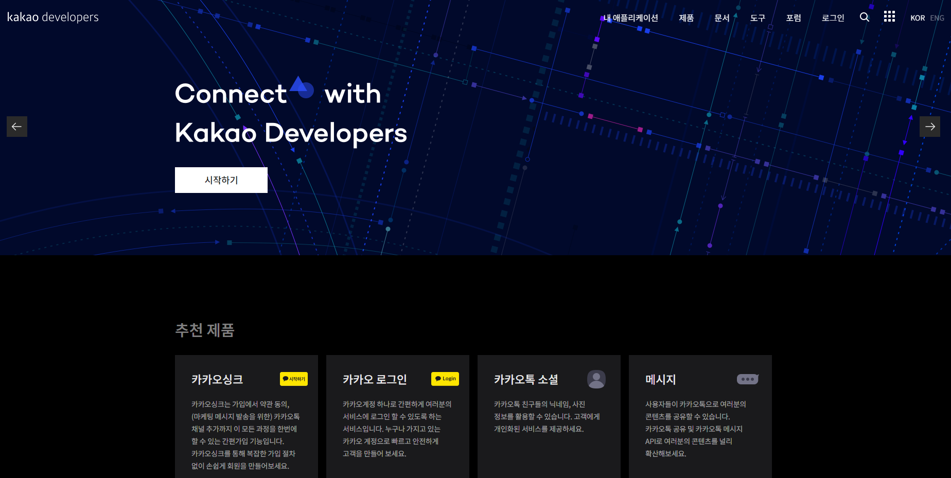951x478 pixels.
Task: Open the 카카오 로그인 product card title
Action: (x=375, y=380)
